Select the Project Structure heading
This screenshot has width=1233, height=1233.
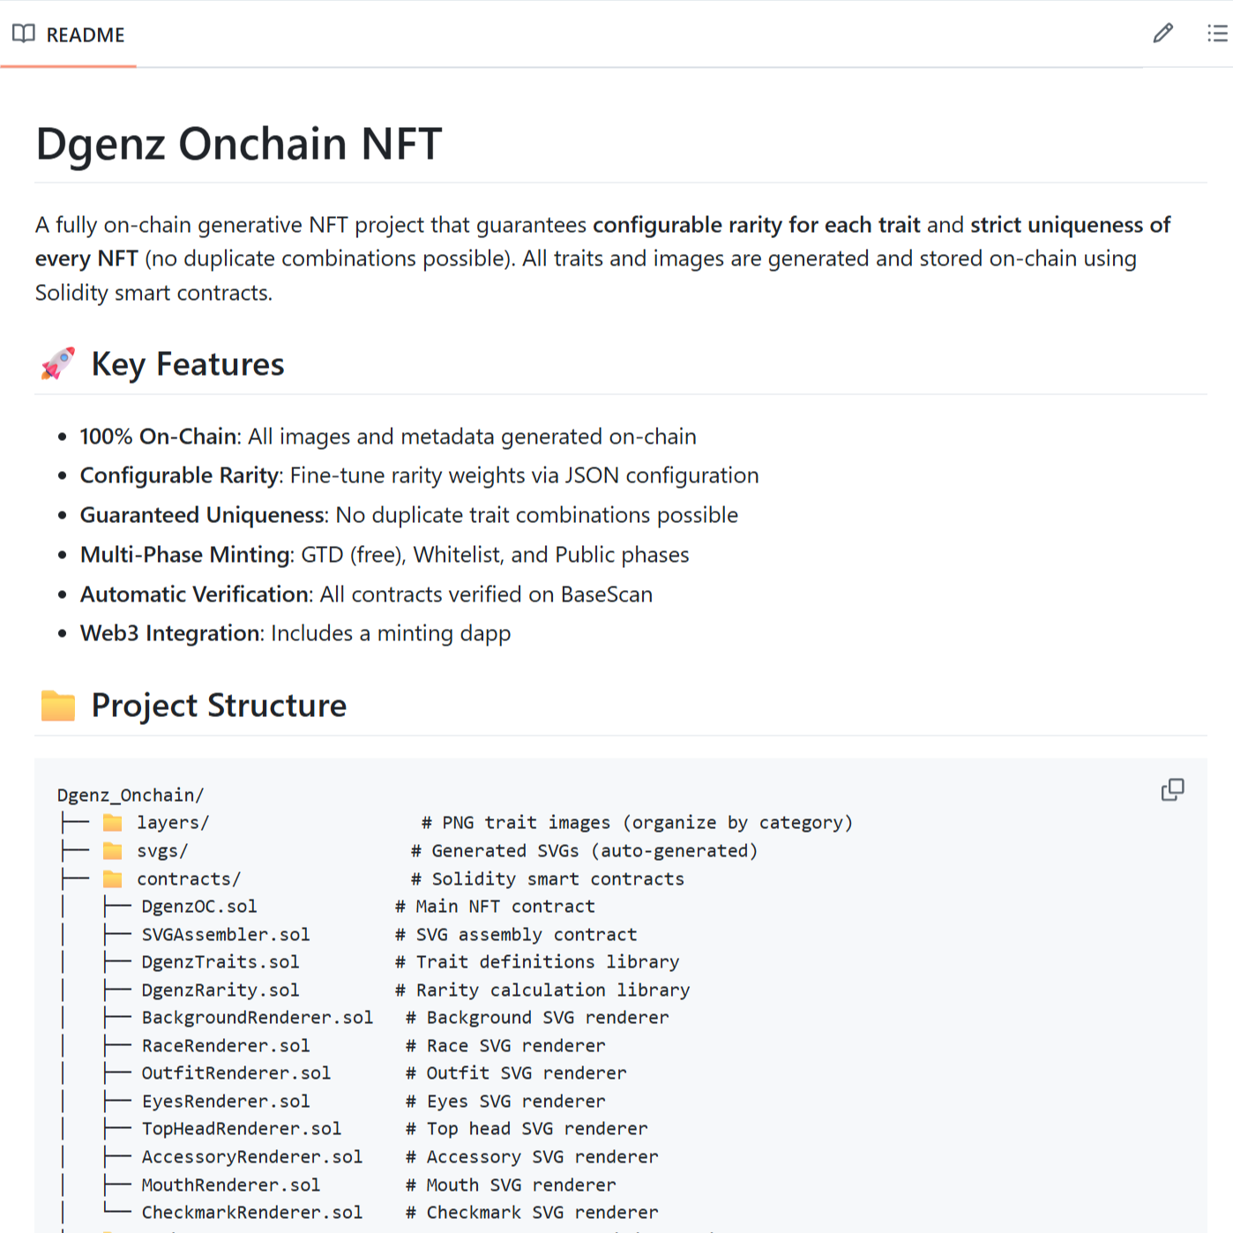tap(219, 705)
